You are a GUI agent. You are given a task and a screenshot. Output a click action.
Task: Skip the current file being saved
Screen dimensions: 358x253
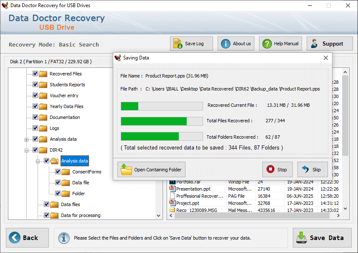point(312,169)
